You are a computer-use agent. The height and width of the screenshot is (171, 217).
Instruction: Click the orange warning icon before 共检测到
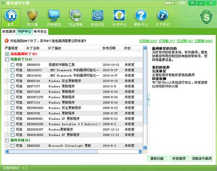(7, 41)
